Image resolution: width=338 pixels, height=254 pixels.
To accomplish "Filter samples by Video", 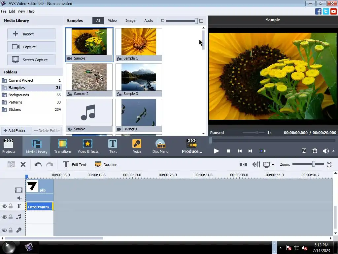I will point(112,21).
